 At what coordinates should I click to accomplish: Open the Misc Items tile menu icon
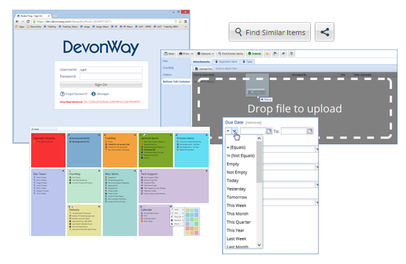click(x=135, y=171)
